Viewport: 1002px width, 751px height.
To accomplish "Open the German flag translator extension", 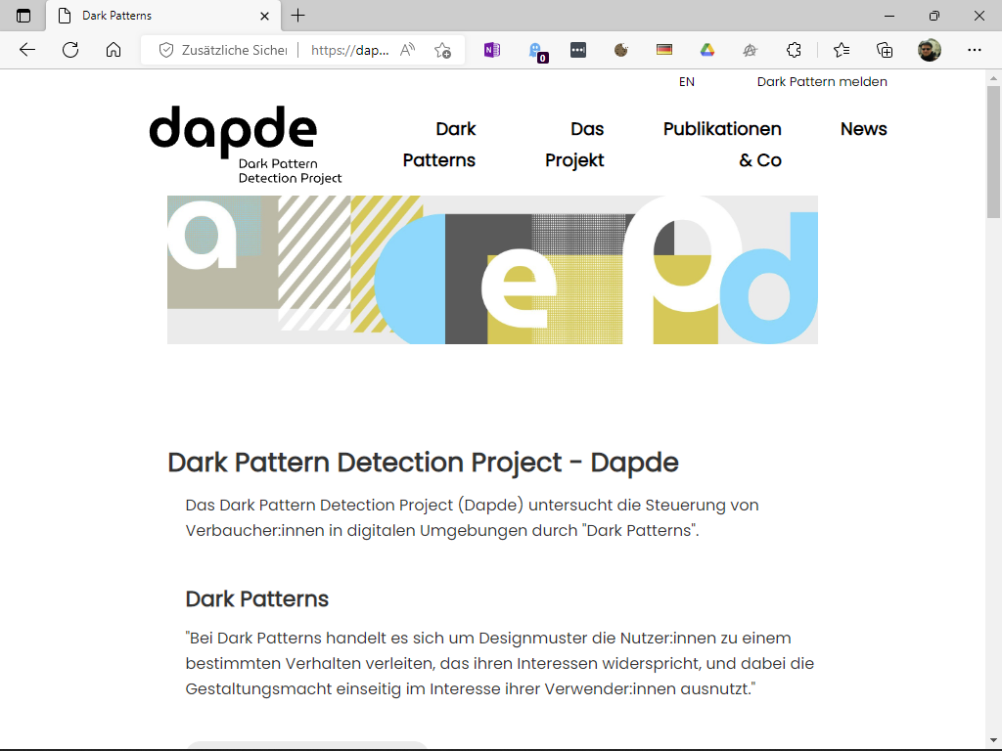I will tap(664, 49).
